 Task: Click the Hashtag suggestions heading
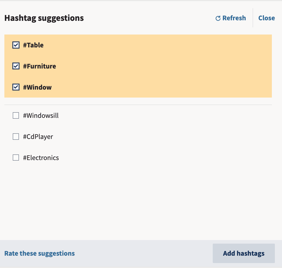44,18
